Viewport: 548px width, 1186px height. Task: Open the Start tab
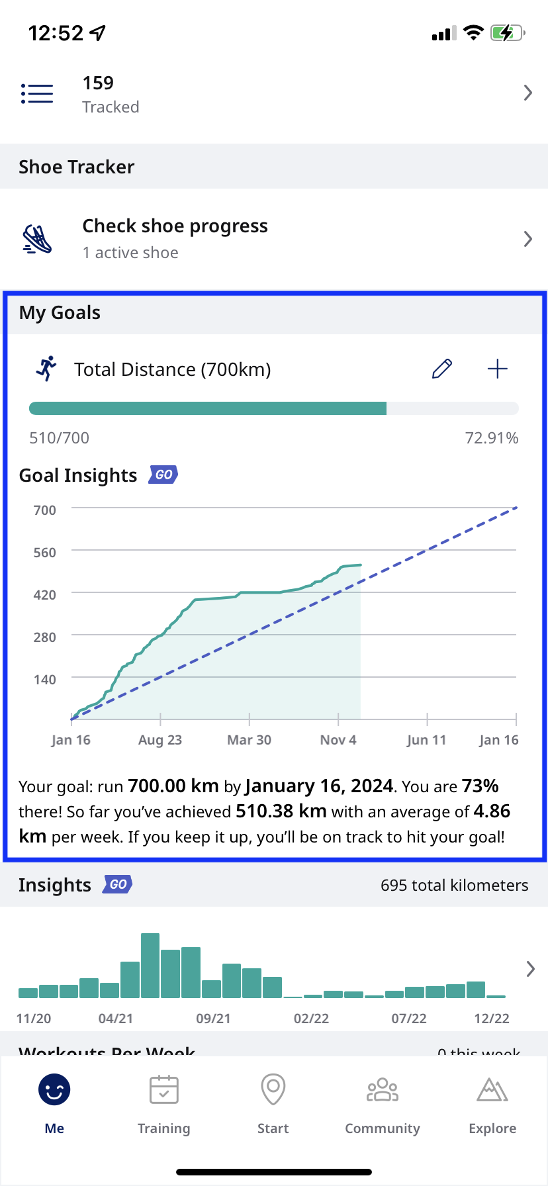(x=273, y=1102)
